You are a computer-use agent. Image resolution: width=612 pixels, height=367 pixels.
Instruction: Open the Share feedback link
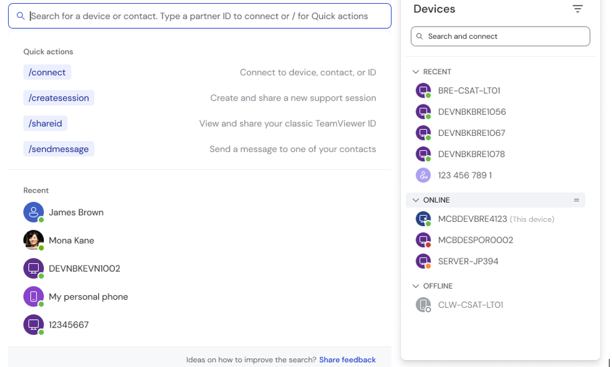(347, 360)
